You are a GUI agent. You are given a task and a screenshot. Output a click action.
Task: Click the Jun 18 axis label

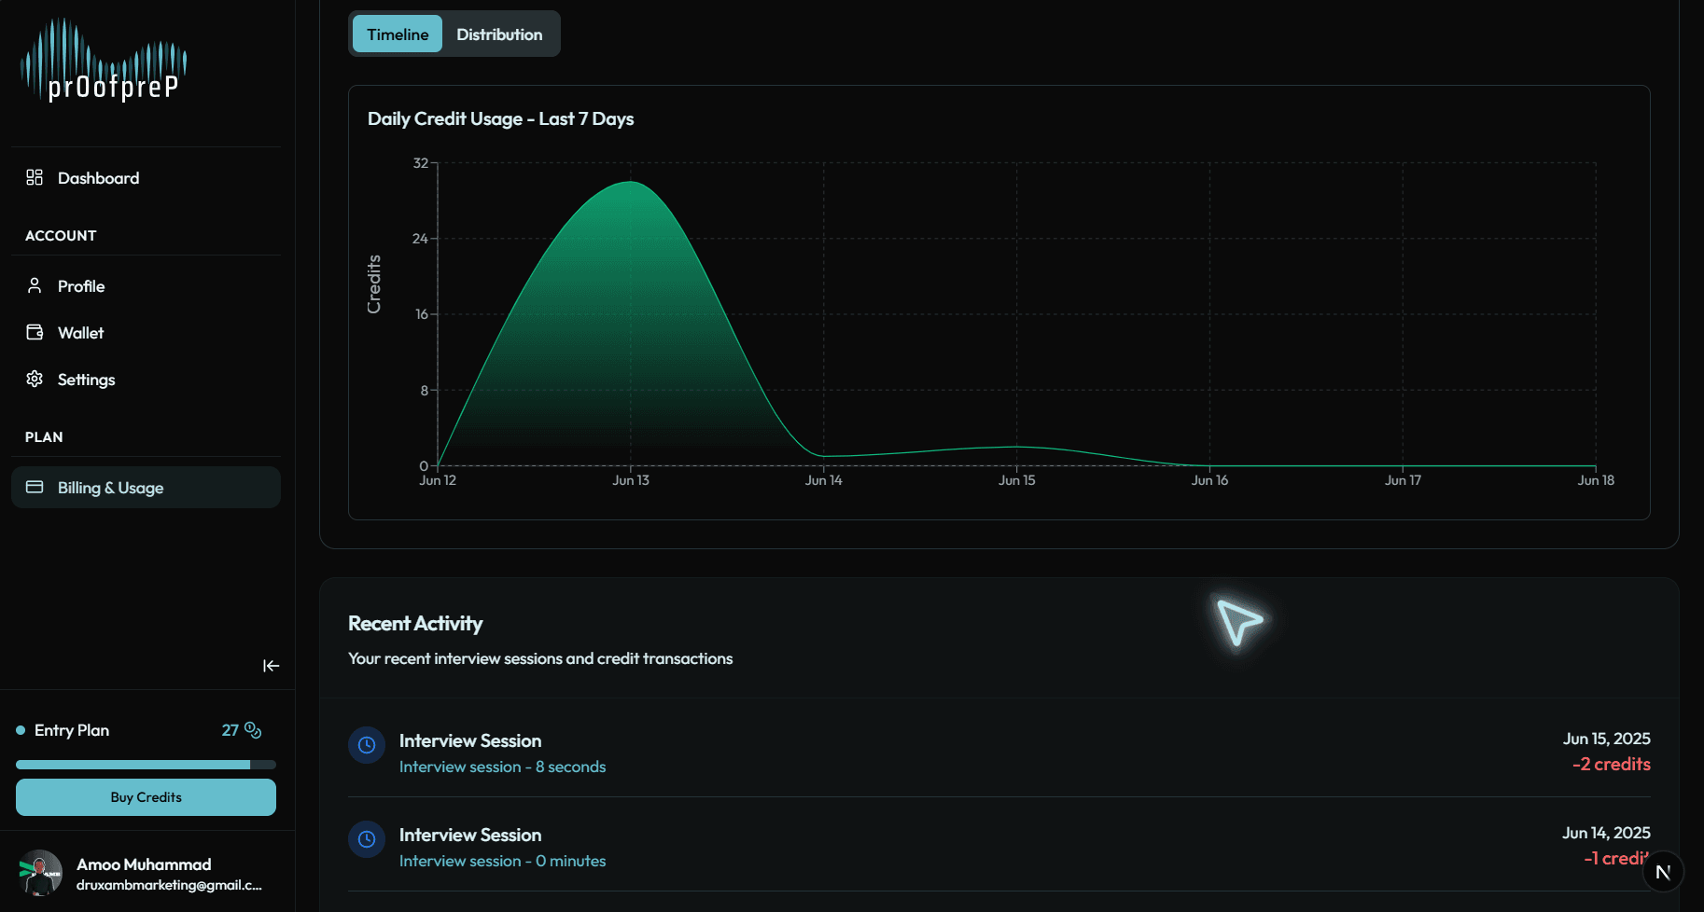click(1596, 480)
